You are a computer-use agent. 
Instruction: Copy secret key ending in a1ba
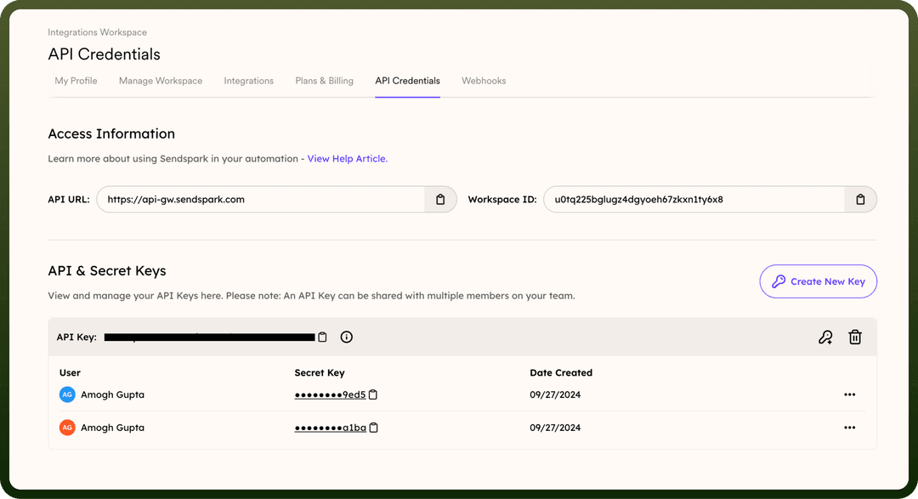[373, 428]
